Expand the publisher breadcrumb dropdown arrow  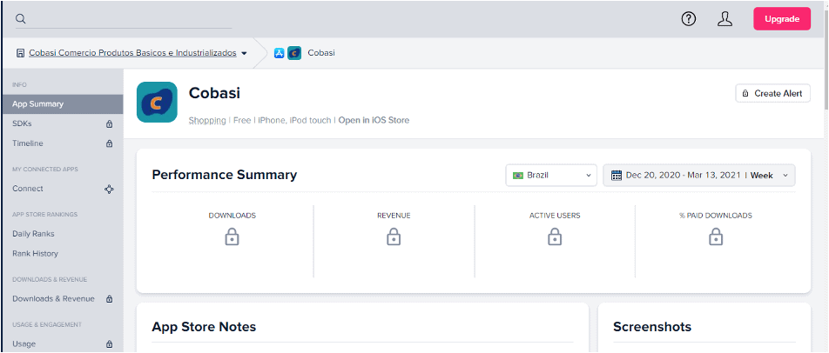tap(244, 53)
